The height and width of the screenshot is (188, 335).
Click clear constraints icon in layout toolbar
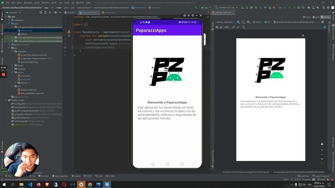click(x=233, y=27)
